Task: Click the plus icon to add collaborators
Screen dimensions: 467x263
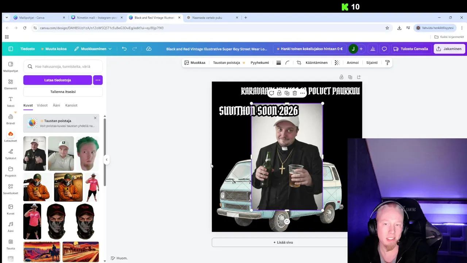Action: 361,49
